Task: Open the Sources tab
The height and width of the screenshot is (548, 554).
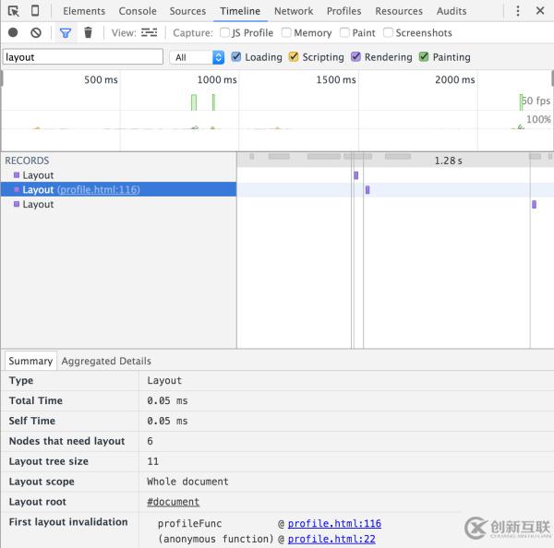Action: 187,11
